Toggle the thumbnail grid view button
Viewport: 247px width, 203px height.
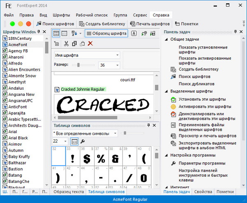[x=57, y=33]
